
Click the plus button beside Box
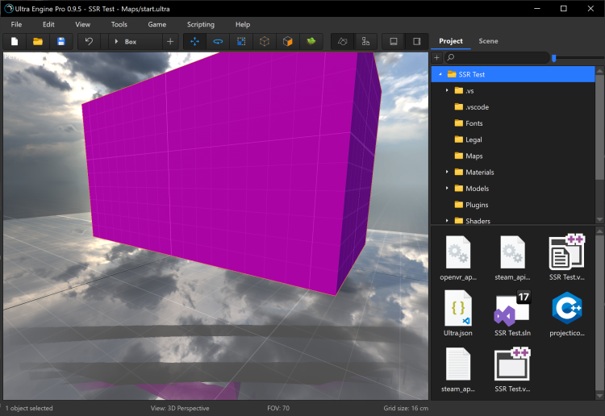(x=170, y=41)
